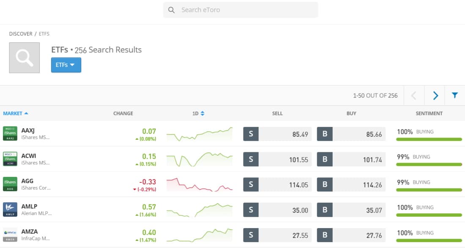Screen dimensions: 465x248
Task: Click the search magnifier icon in search bar
Action: tap(171, 10)
